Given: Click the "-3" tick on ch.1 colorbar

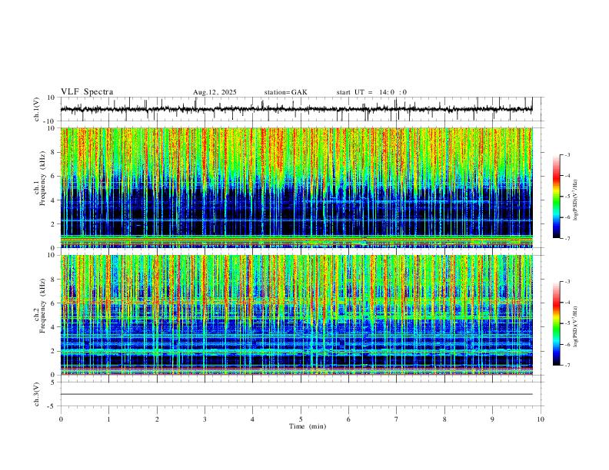Looking at the screenshot, I should (x=567, y=154).
